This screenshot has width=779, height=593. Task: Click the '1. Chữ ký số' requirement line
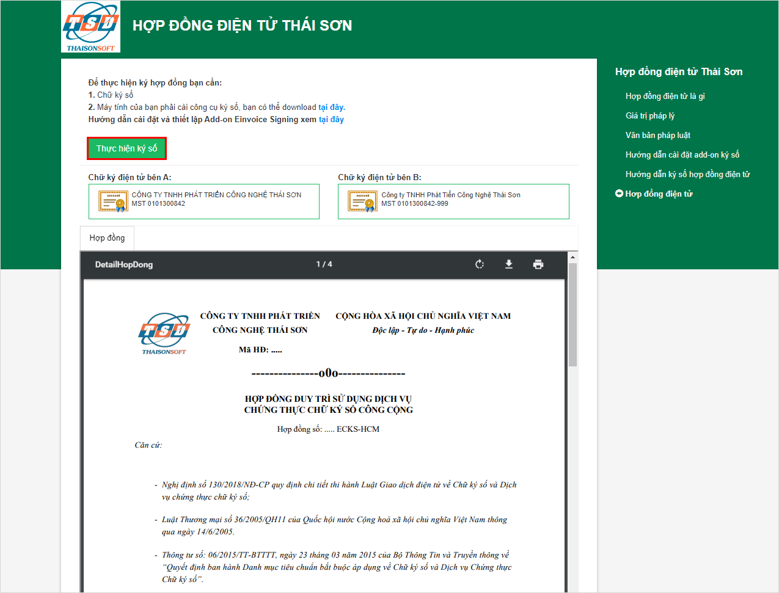(111, 95)
